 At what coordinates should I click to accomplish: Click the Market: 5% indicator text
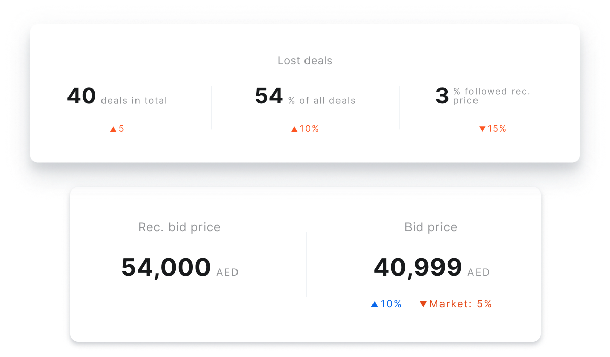(461, 304)
